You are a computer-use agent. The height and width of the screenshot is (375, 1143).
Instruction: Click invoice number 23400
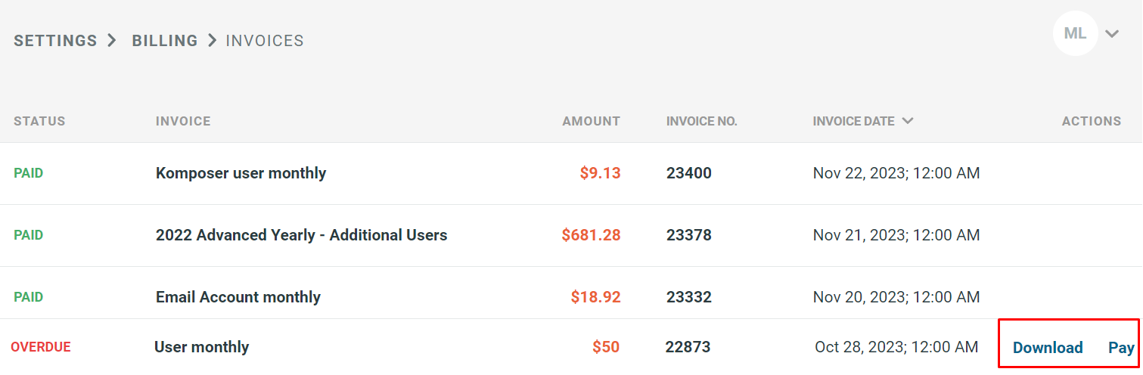click(689, 173)
